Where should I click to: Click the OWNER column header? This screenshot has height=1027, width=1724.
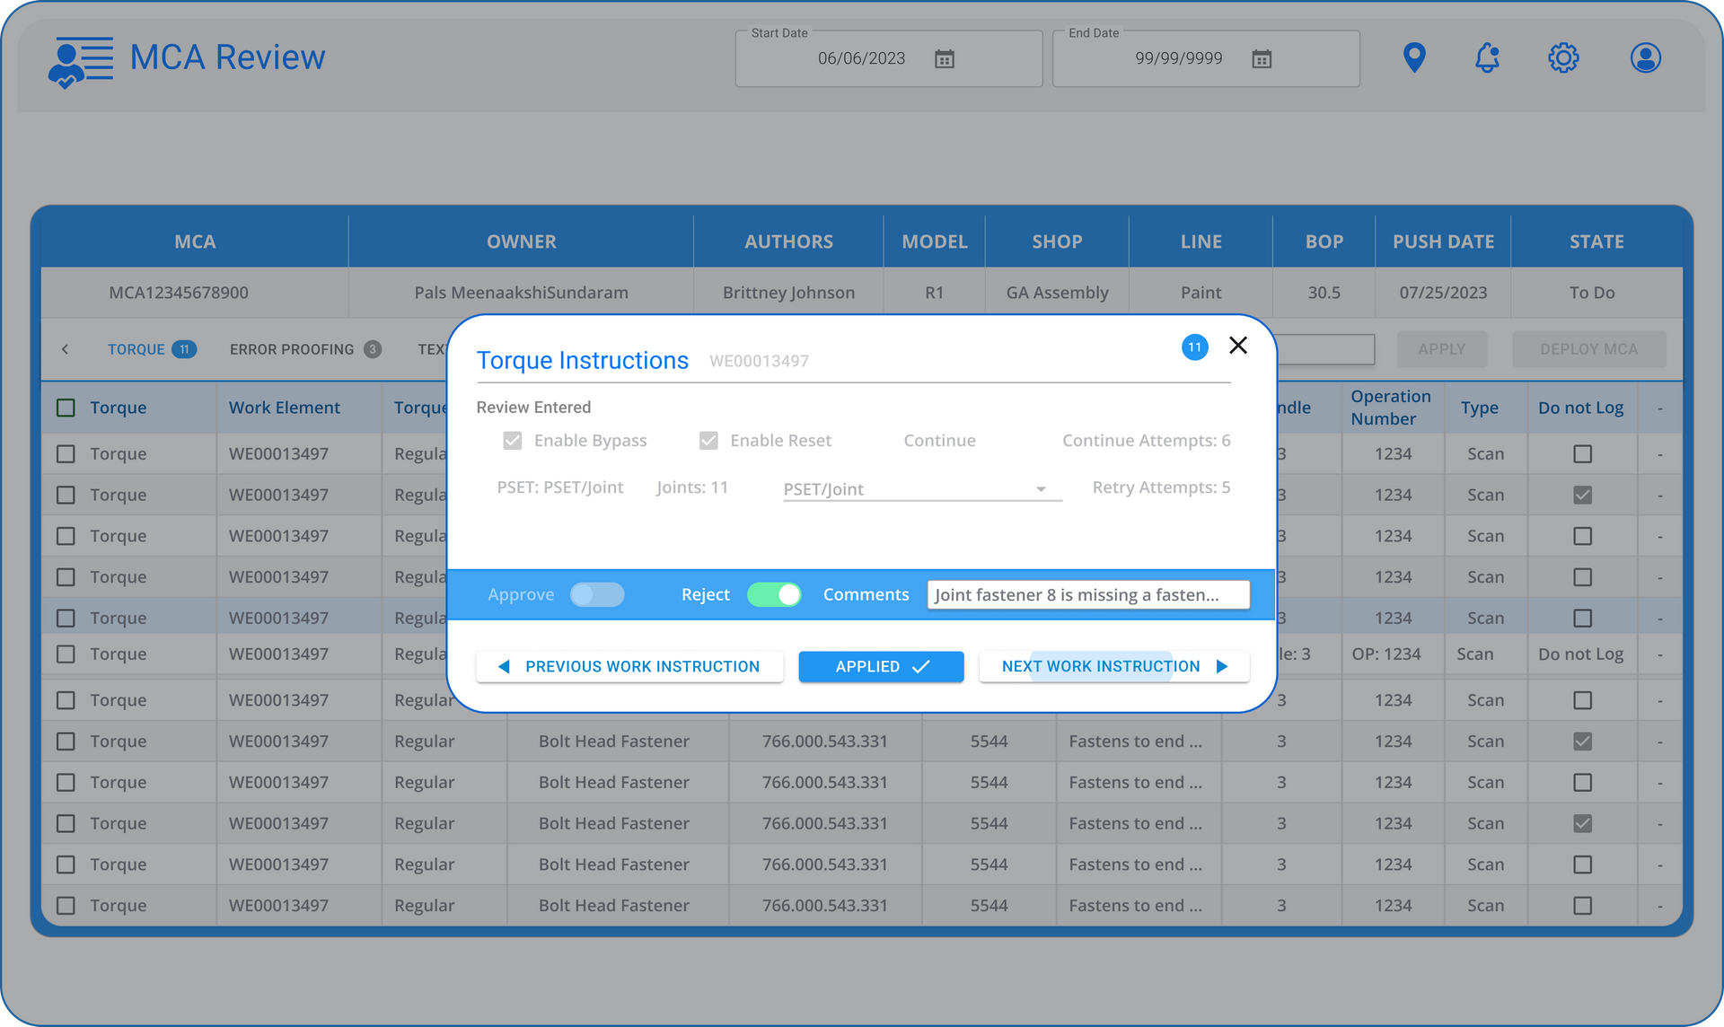(x=521, y=241)
